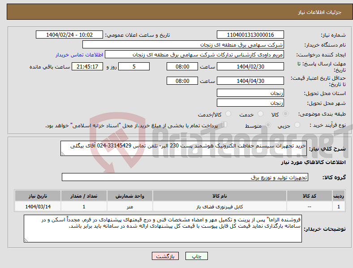353x268 pixels.
Task: Click the page title جزئیات اطلاعات نیاز
Action: [319, 12]
